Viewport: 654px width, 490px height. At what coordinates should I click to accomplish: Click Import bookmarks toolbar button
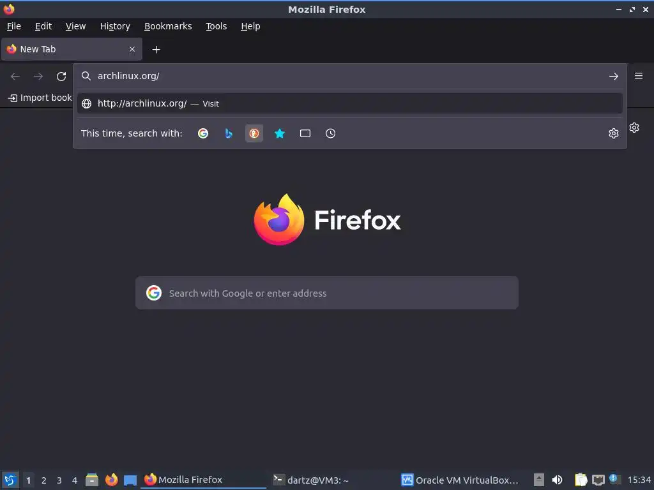click(40, 98)
